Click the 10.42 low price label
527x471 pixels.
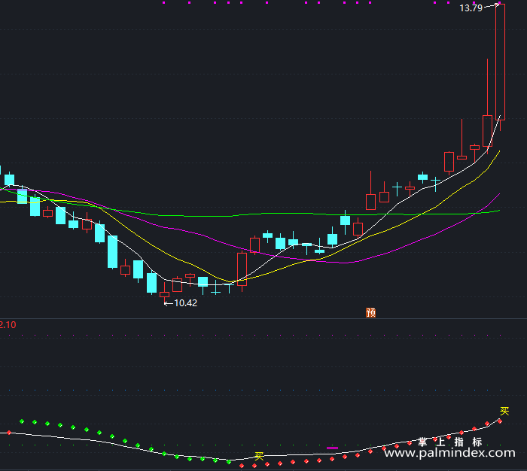[185, 303]
